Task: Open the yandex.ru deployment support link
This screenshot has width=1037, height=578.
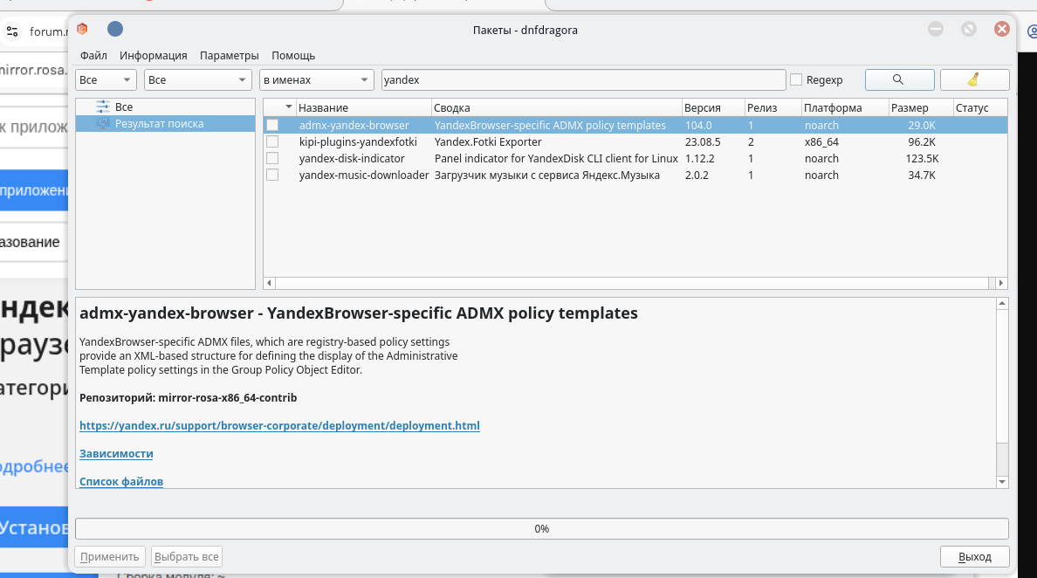Action: [x=279, y=425]
